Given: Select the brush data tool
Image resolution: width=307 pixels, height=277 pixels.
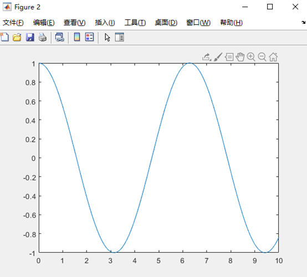Looking at the screenshot, I should [218, 57].
